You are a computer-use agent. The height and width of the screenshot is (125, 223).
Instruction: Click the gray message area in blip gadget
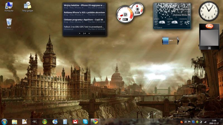pos(209,38)
